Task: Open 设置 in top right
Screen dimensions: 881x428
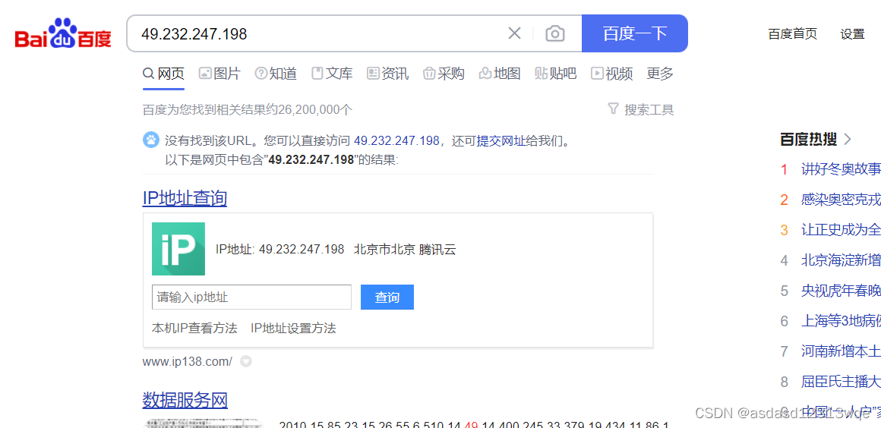Action: coord(852,33)
